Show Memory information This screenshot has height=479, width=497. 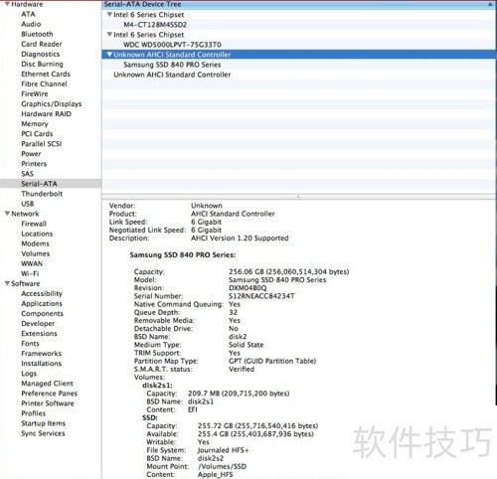(x=35, y=123)
